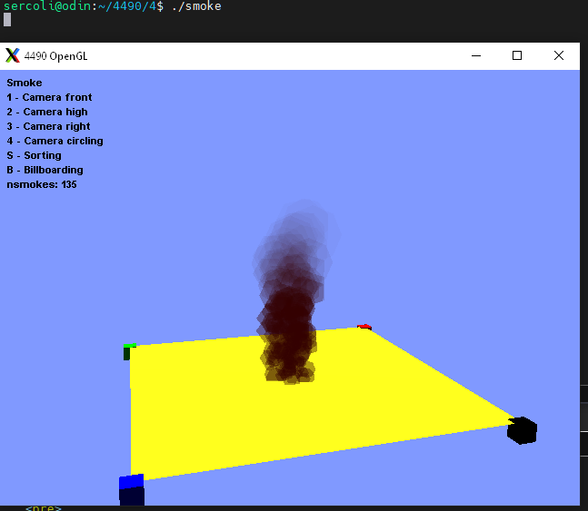Click the blue cube at floor corner
Viewport: 588px width, 511px height.
tap(132, 489)
